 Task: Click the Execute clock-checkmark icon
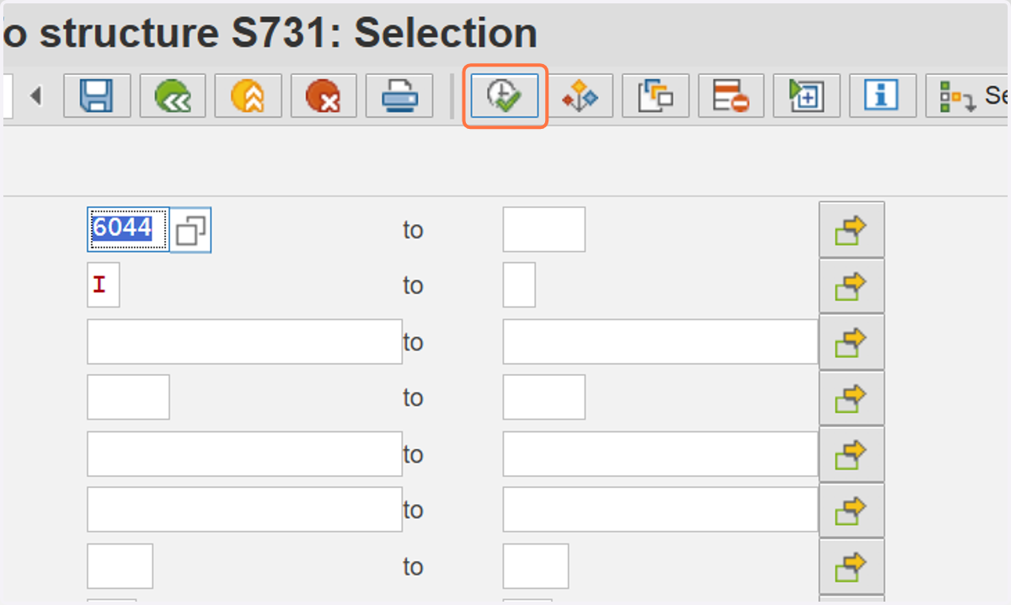click(x=505, y=96)
